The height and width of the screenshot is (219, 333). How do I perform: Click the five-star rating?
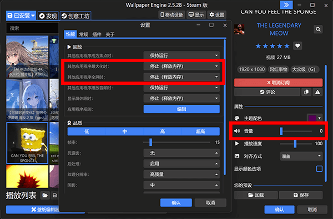pos(273,46)
